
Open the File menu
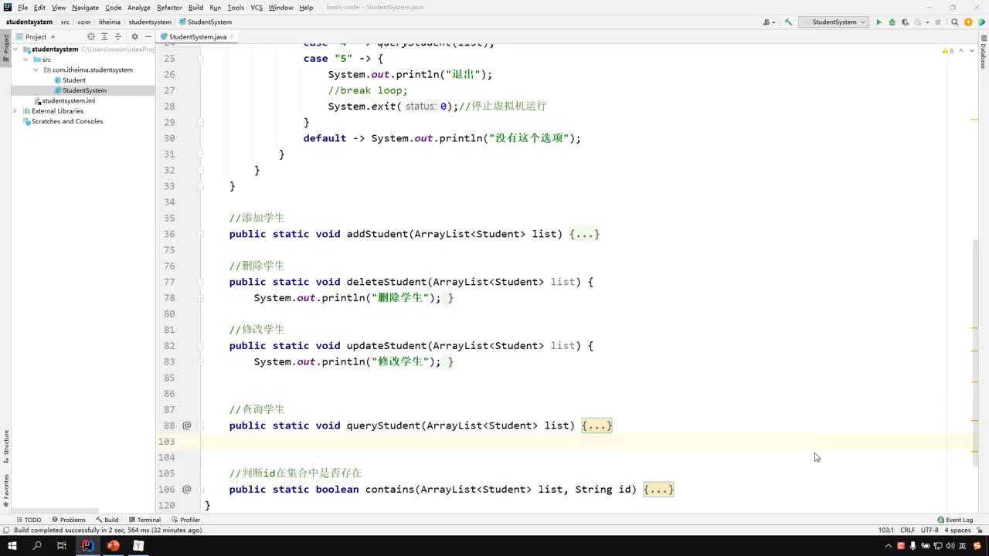click(x=23, y=8)
